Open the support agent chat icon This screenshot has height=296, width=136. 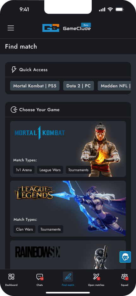(x=125, y=257)
